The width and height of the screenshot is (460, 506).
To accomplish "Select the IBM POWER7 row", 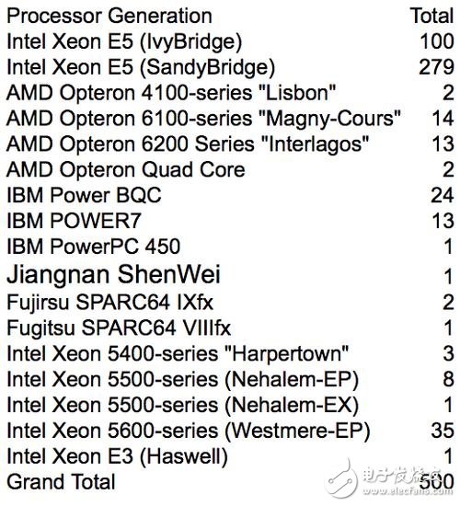I will coord(230,221).
